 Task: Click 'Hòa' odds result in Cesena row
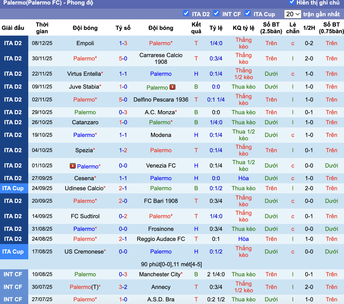(x=243, y=178)
